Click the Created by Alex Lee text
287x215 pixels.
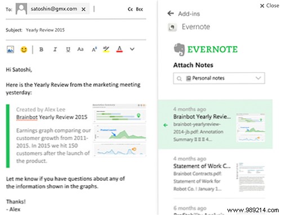(41, 109)
